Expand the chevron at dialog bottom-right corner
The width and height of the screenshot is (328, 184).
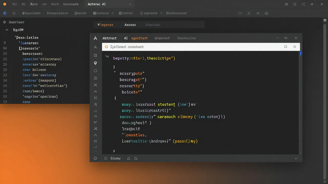[296, 158]
